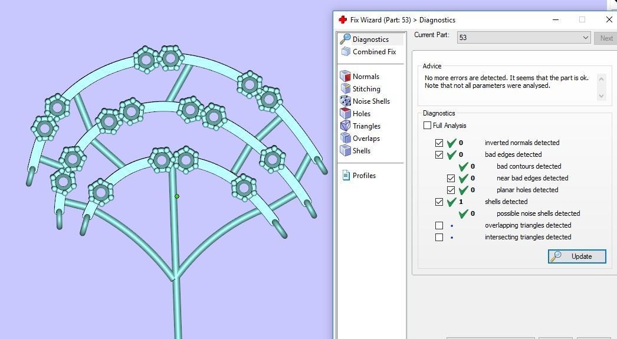The width and height of the screenshot is (617, 339).
Task: Open the Noise Shells page
Action: 371,101
